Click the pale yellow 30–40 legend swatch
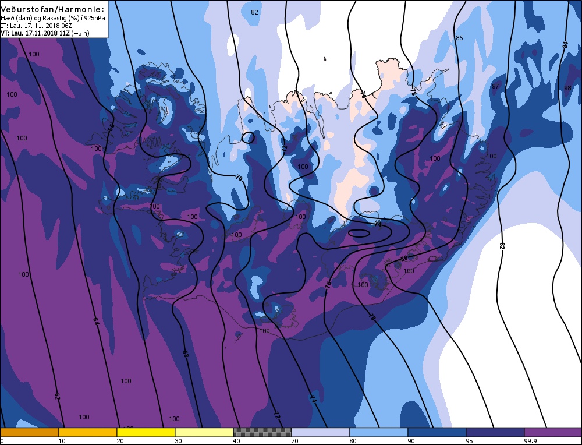 204,432
